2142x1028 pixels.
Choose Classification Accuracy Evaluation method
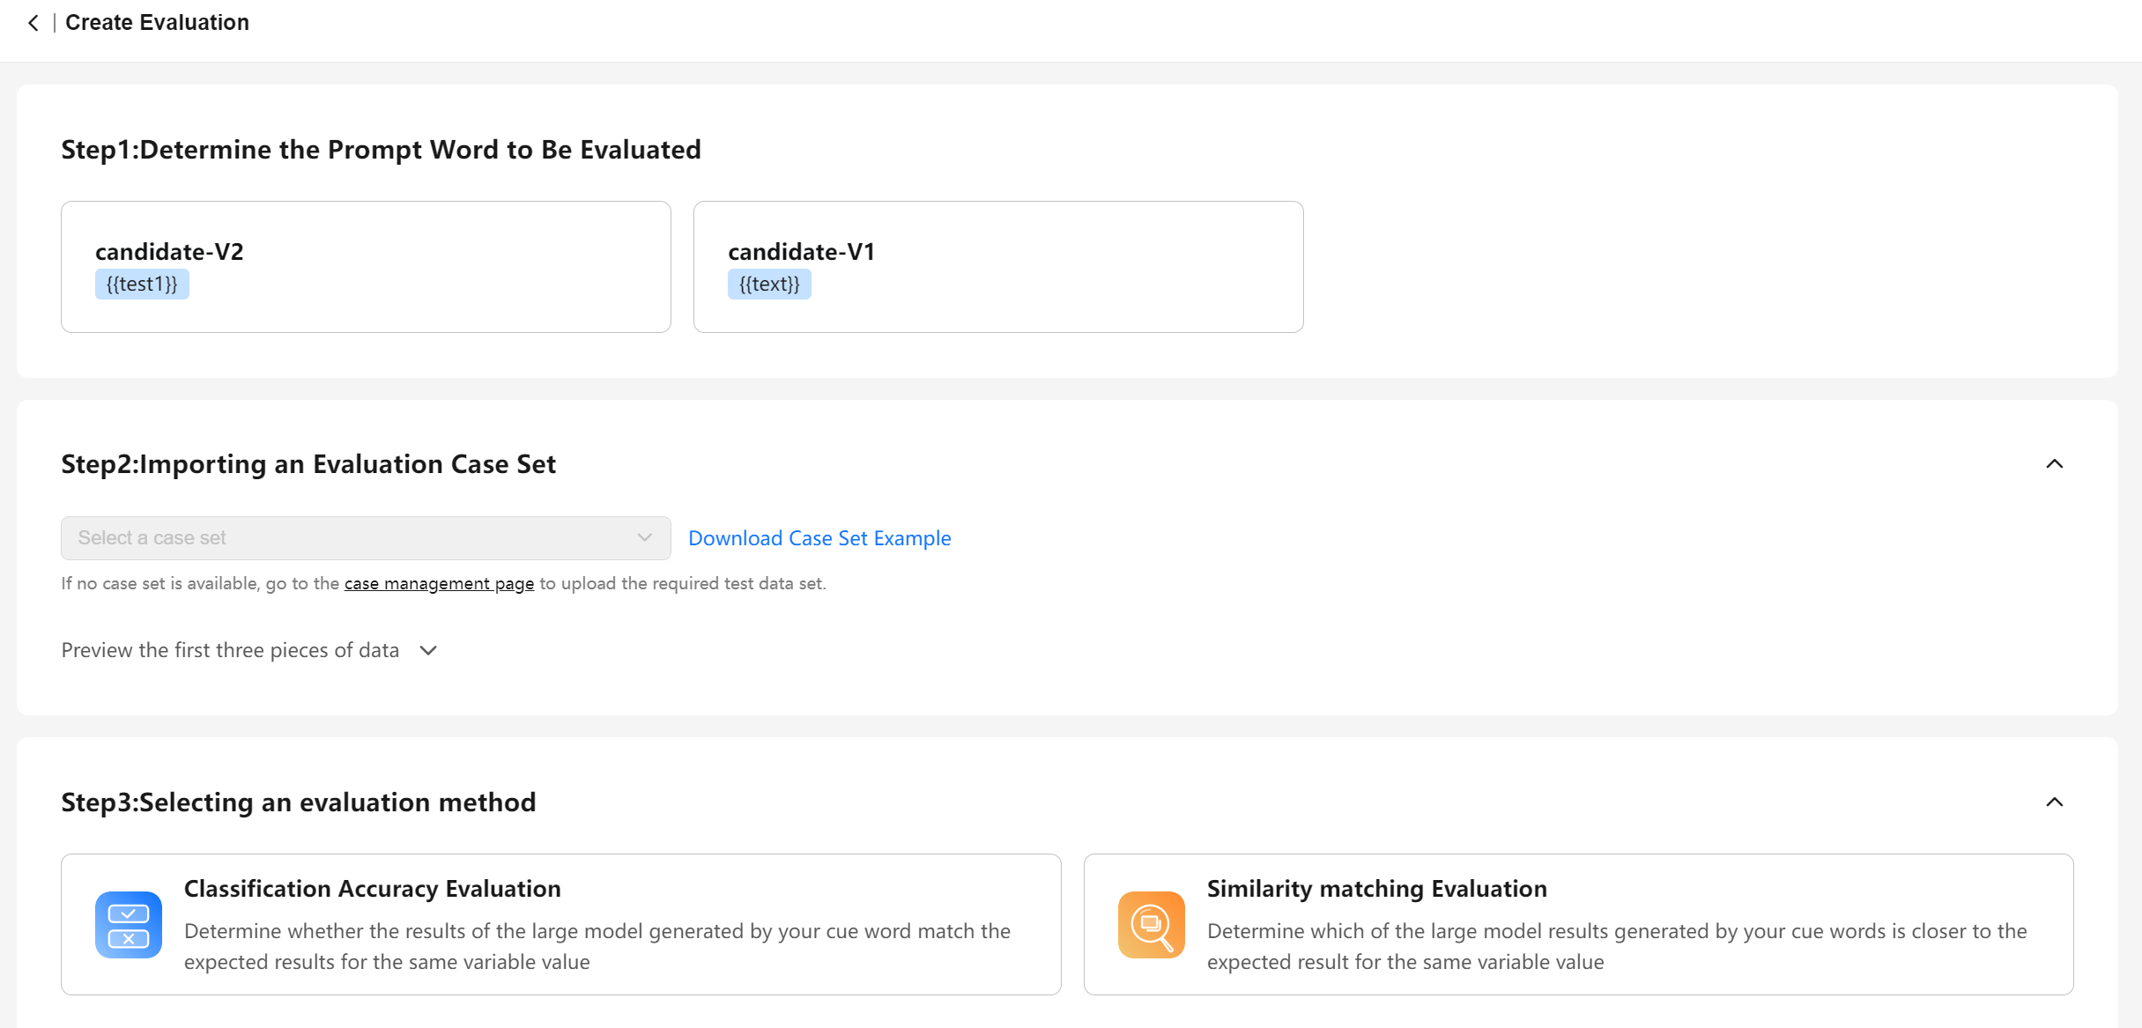tap(560, 925)
